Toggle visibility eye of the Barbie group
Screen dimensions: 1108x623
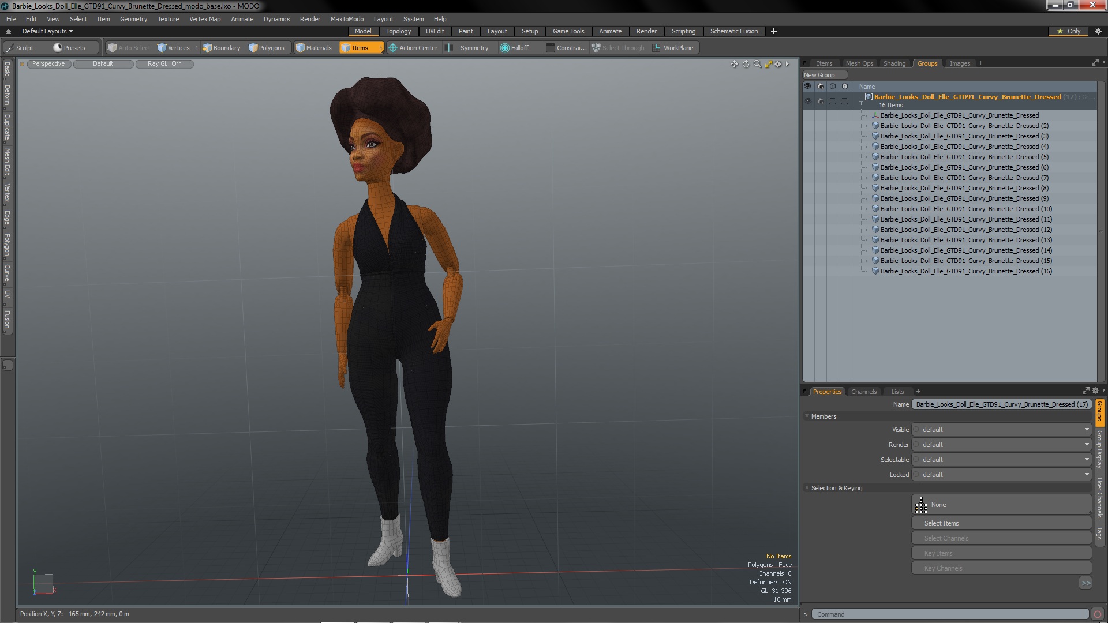[808, 101]
